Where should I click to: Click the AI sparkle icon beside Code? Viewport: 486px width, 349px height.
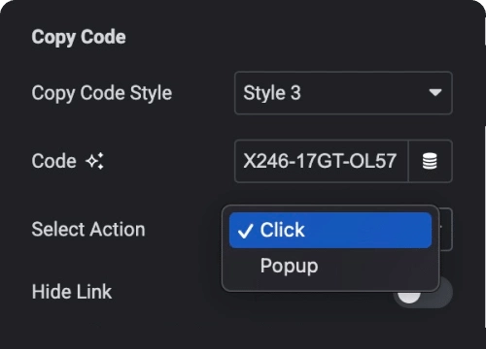pyautogui.click(x=94, y=161)
